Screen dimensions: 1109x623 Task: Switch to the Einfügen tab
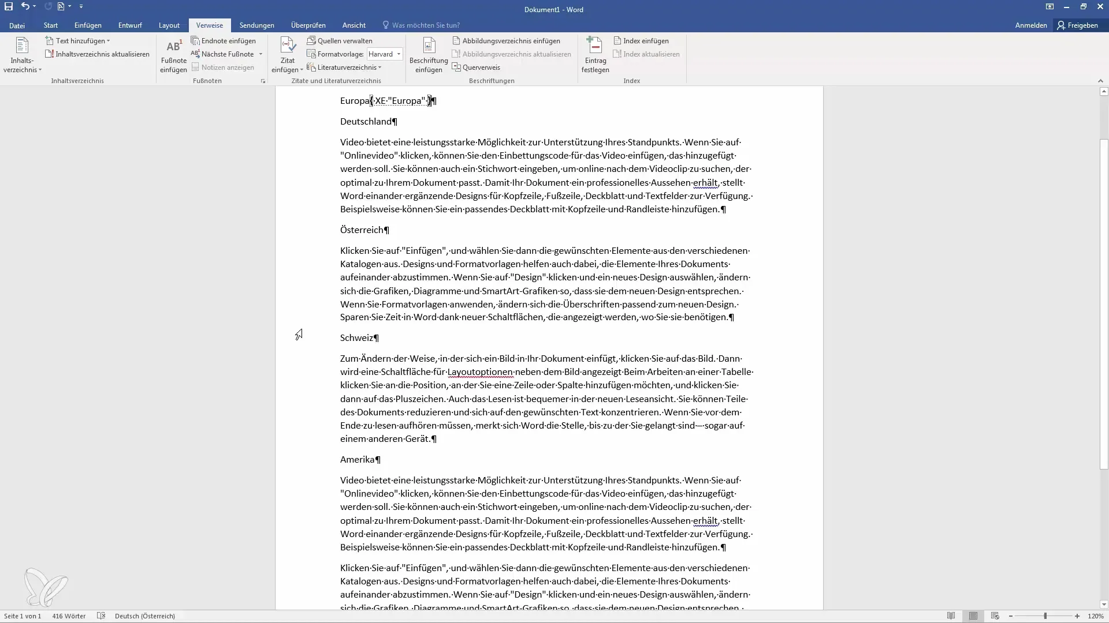(88, 25)
